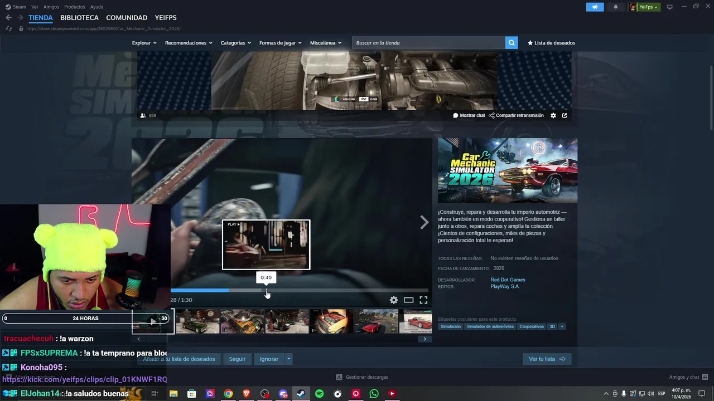
Task: Show broadcast chat (Mostrar chat)
Action: 469,115
